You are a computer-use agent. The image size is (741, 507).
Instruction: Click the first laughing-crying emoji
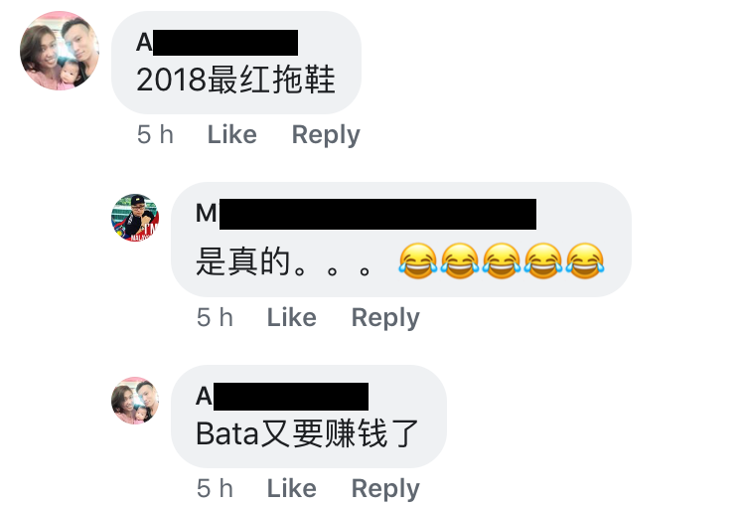tap(418, 260)
